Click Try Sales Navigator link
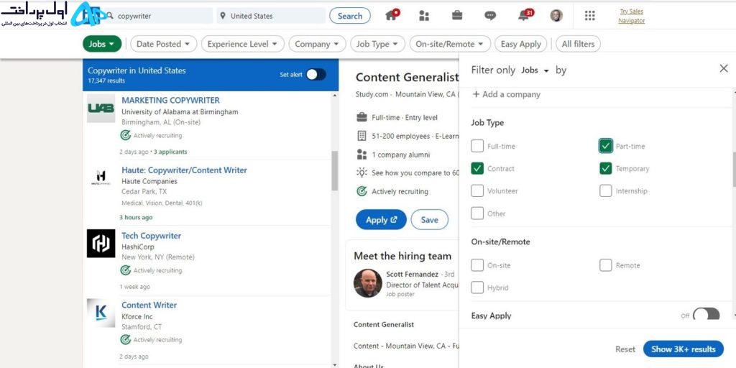Image resolution: width=736 pixels, height=368 pixels. point(631,16)
